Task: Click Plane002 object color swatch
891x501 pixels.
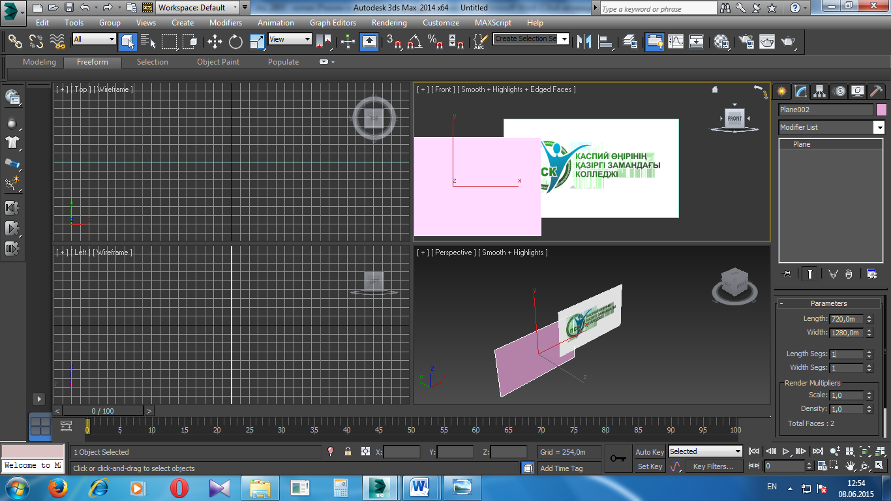Action: [881, 110]
